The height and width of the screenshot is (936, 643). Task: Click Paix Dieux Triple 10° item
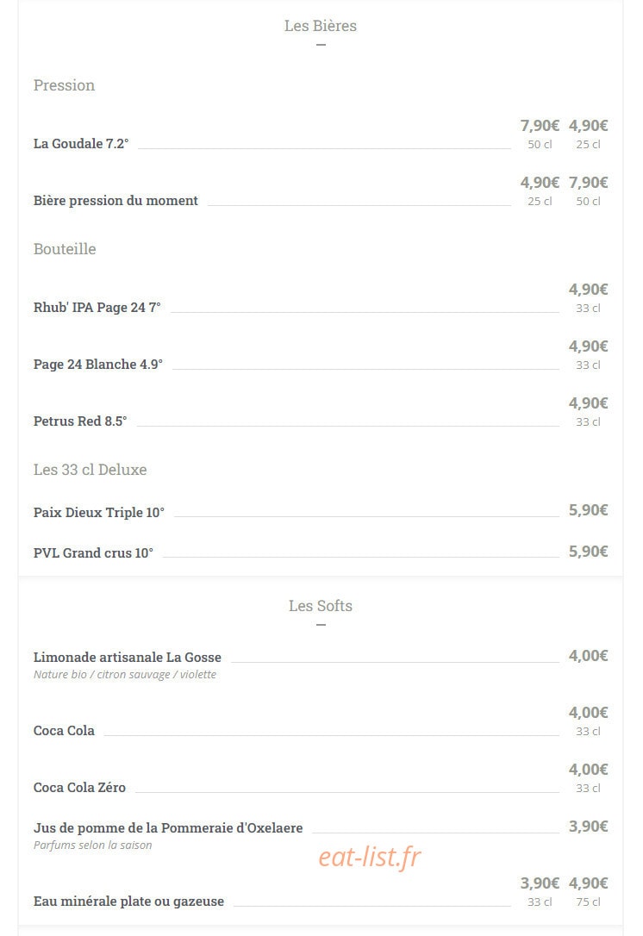click(x=99, y=513)
